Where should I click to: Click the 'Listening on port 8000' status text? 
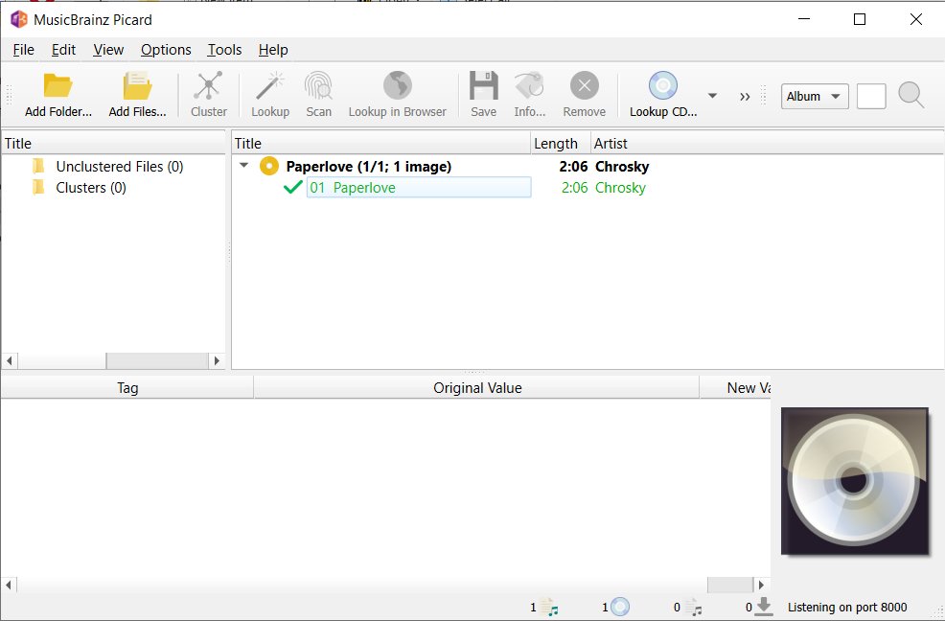click(x=847, y=608)
